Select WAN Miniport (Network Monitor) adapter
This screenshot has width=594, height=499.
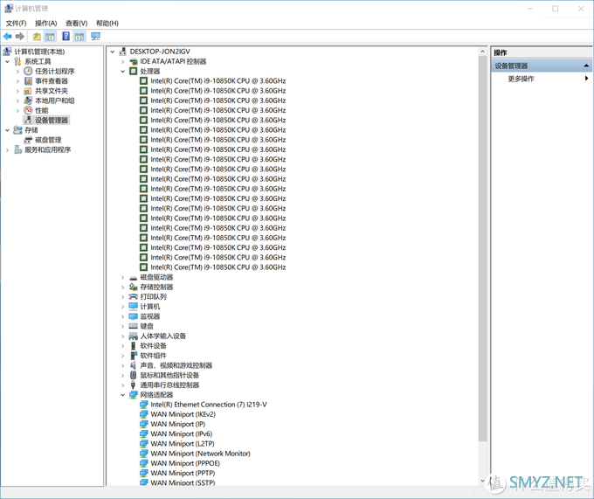[x=200, y=454]
